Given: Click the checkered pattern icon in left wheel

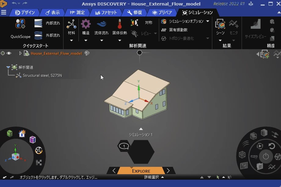Looking at the screenshot, I should click(x=39, y=163).
